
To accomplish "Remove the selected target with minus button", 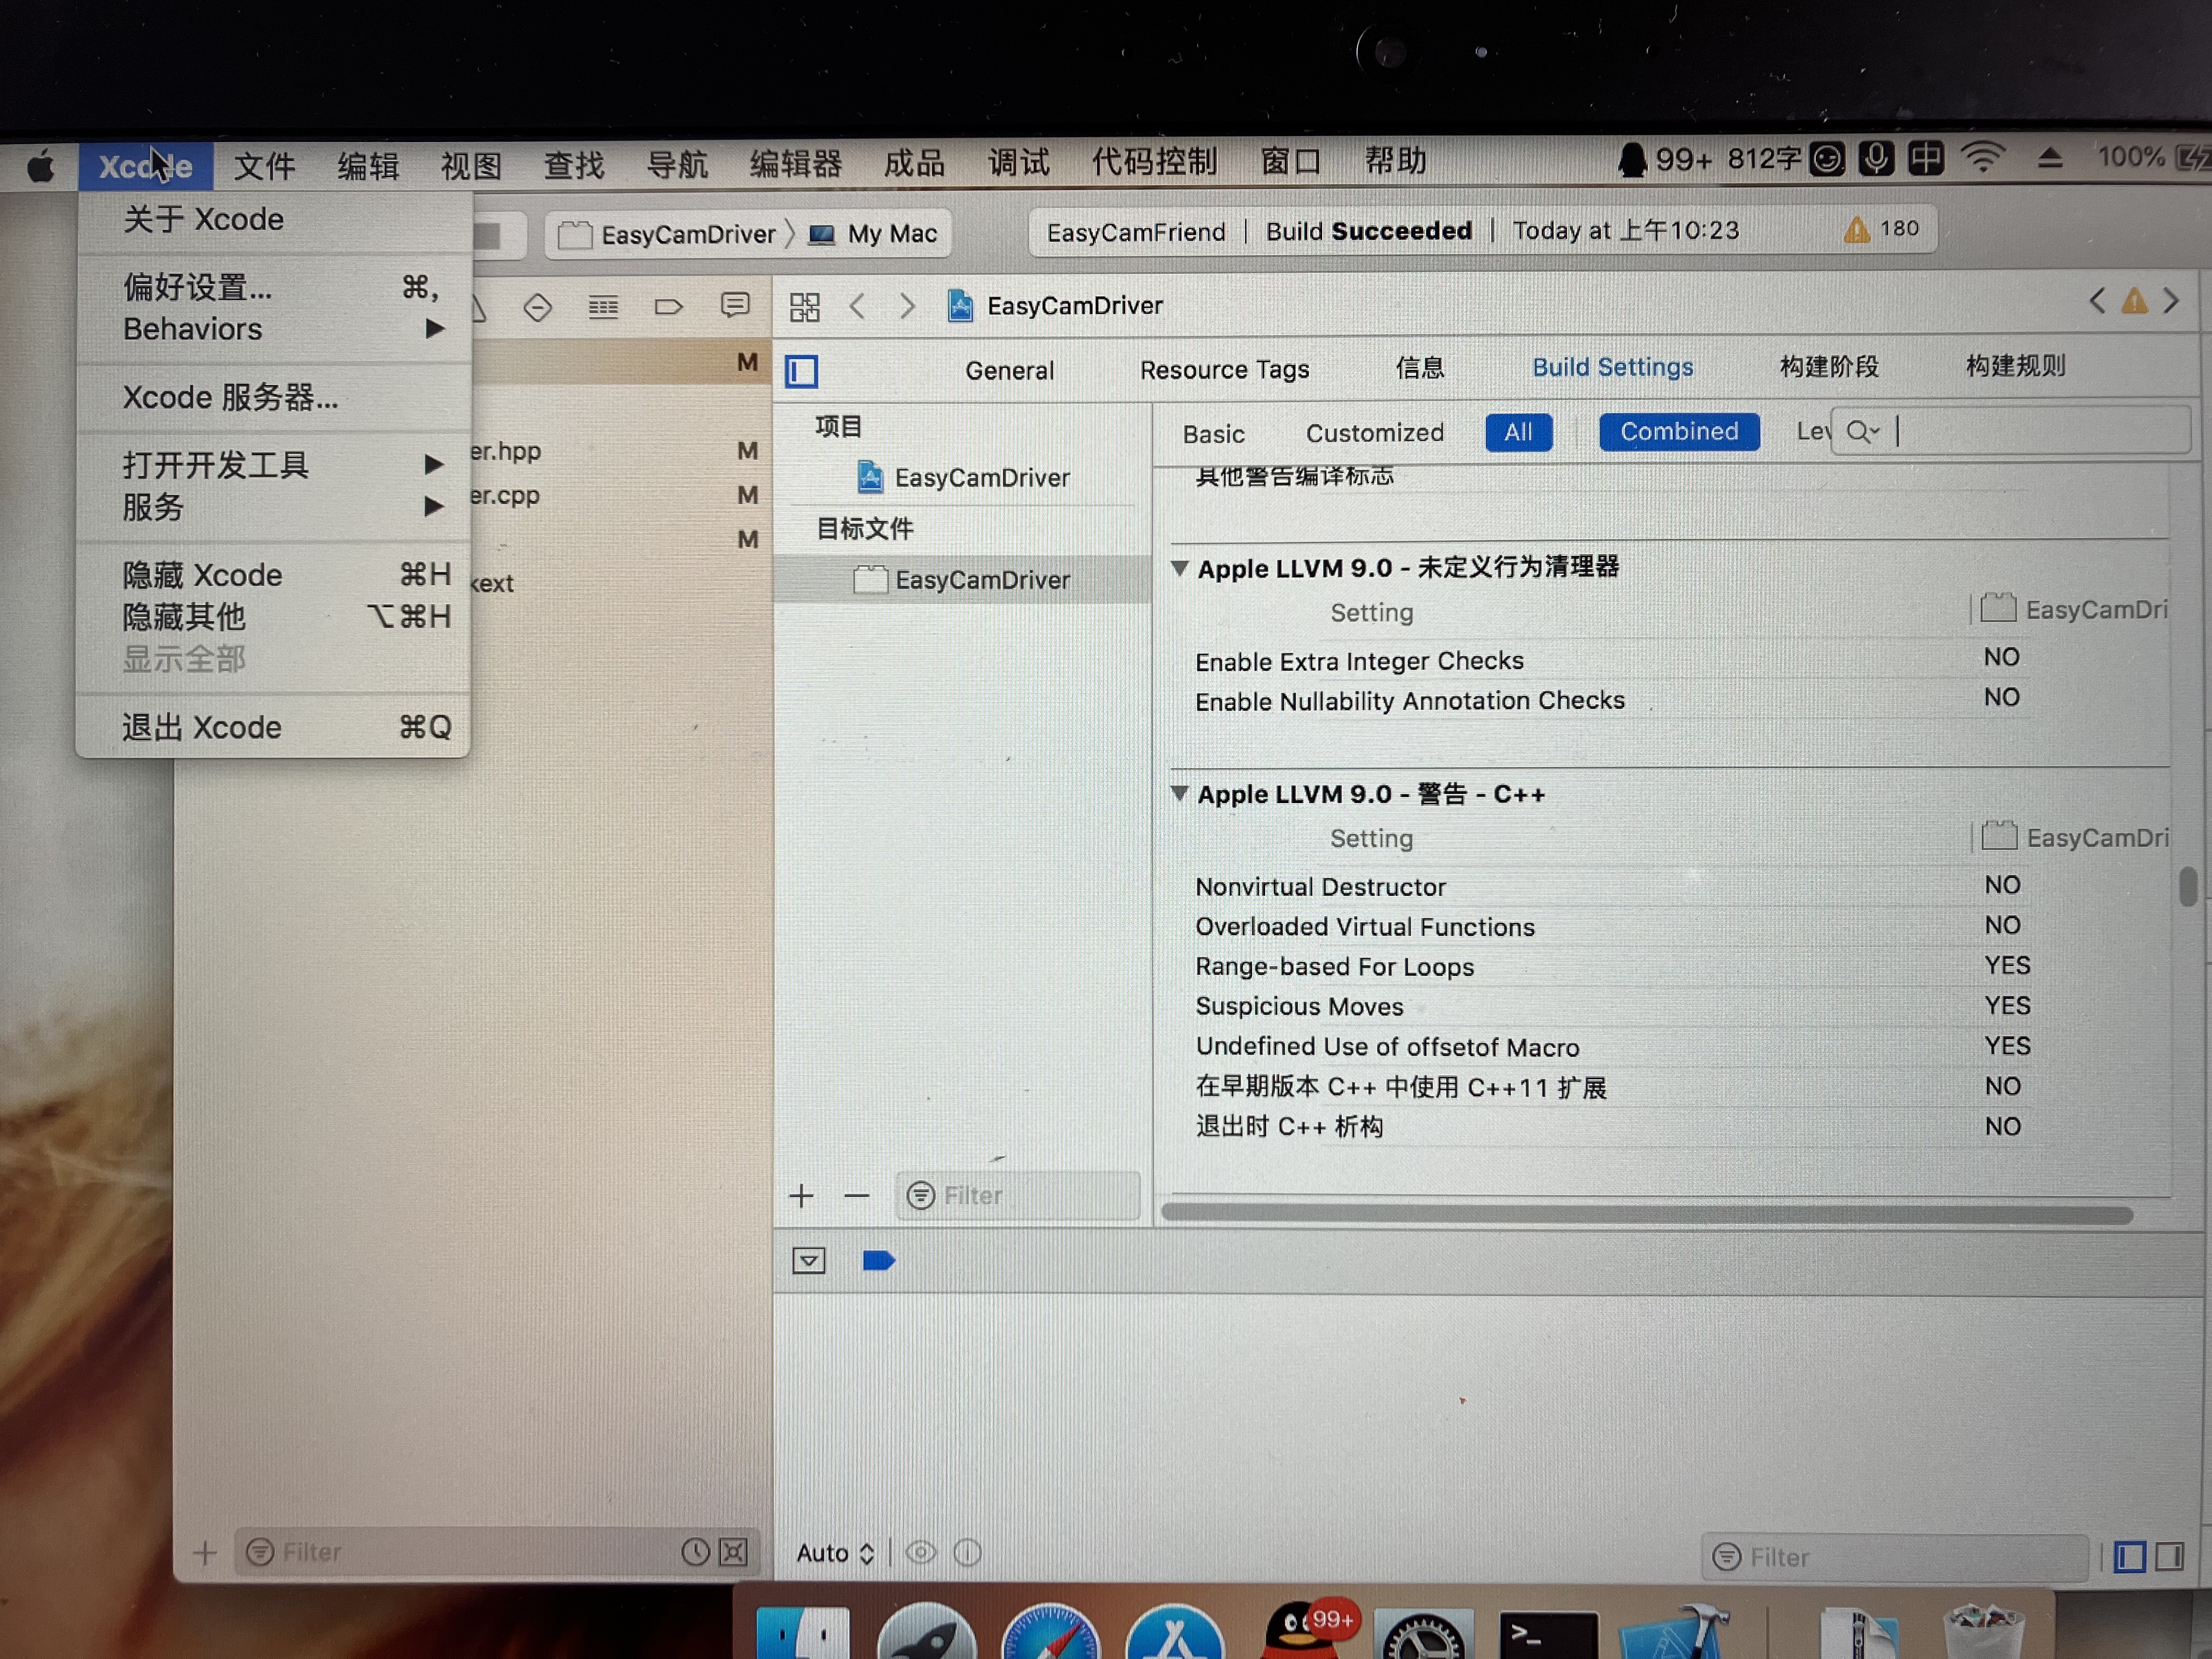I will click(x=857, y=1196).
